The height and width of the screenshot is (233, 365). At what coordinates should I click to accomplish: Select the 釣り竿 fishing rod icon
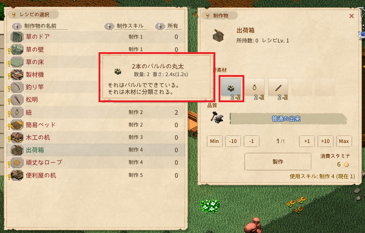click(x=17, y=87)
